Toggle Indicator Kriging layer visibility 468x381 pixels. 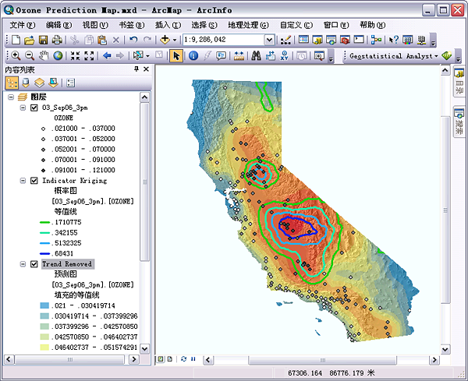click(34, 181)
